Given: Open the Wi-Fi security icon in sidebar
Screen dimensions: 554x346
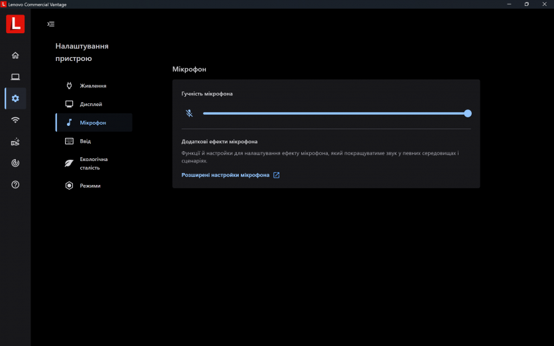Looking at the screenshot, I should click(15, 120).
